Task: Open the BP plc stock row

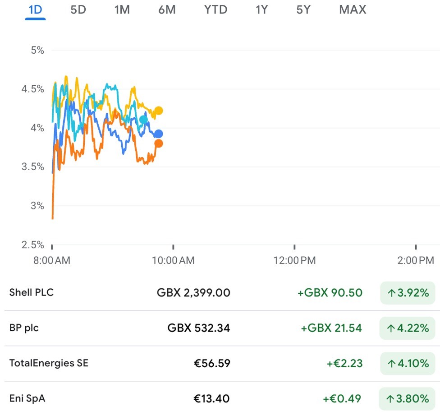Action: click(x=220, y=328)
